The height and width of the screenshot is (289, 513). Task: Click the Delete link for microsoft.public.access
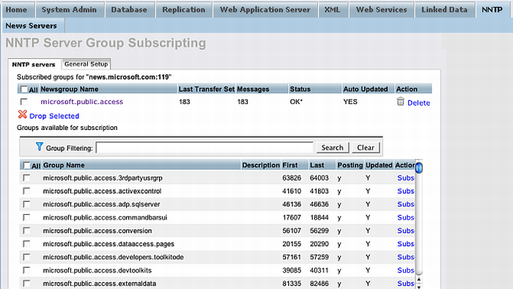(418, 103)
